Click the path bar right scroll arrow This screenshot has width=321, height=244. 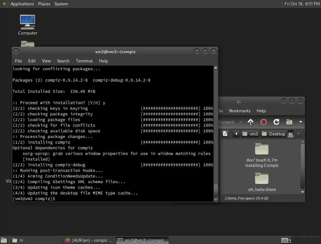point(298,134)
